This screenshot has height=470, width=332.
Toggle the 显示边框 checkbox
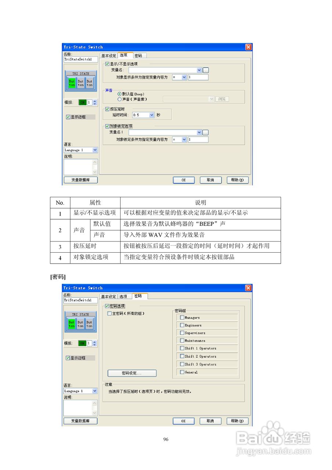click(x=68, y=117)
